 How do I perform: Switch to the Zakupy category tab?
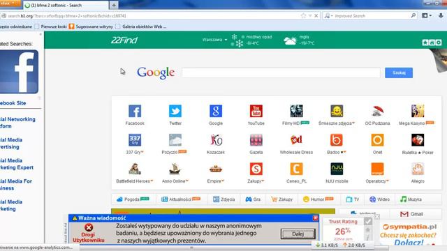click(x=282, y=199)
